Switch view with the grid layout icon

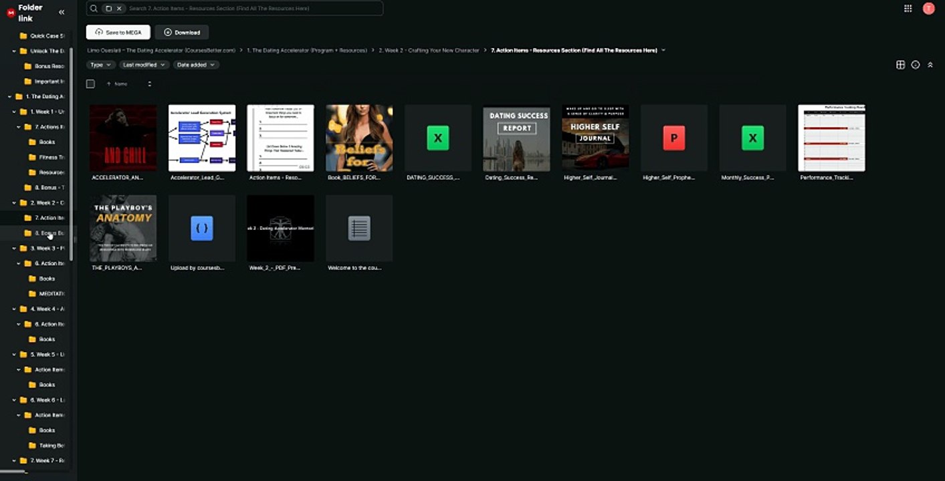900,65
